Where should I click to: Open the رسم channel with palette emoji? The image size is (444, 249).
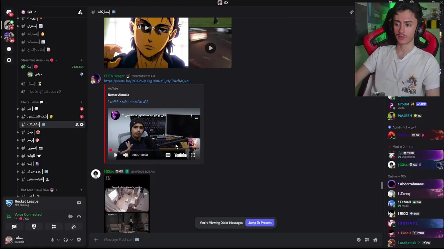coord(52,140)
